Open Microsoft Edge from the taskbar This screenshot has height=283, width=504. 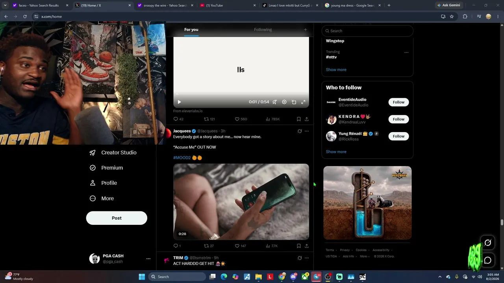pos(224,277)
